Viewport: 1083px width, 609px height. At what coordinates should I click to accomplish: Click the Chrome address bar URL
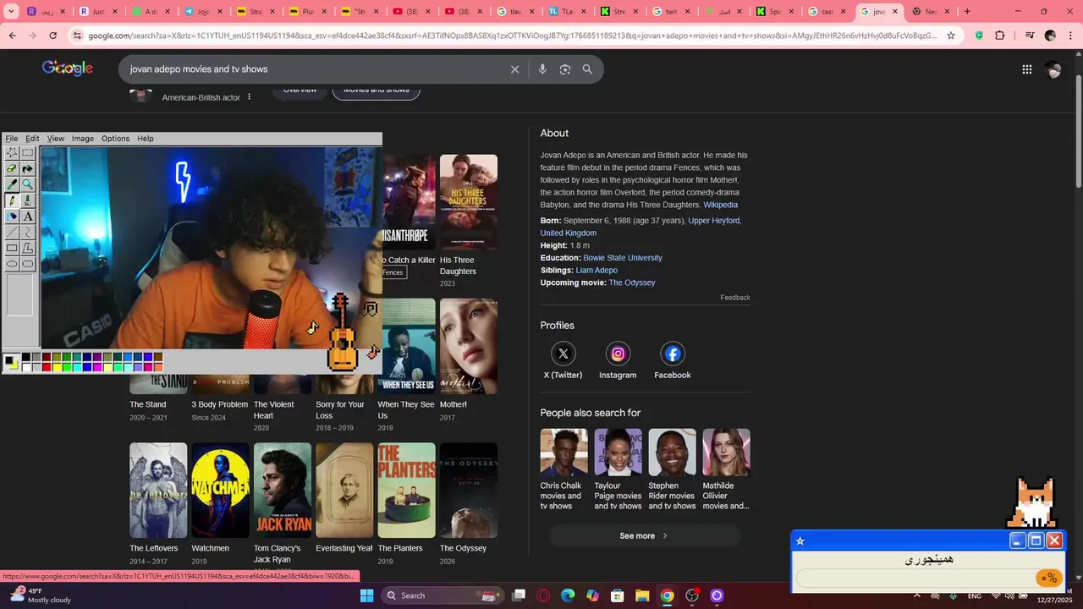tap(511, 36)
